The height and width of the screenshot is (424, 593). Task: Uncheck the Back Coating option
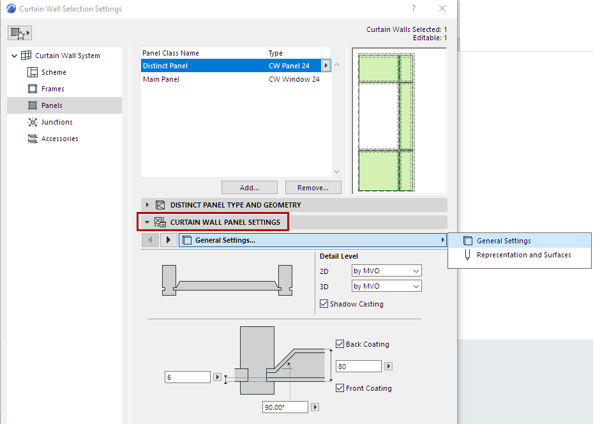click(340, 344)
